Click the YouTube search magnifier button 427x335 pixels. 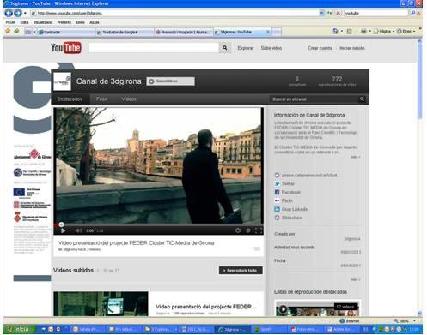(225, 48)
